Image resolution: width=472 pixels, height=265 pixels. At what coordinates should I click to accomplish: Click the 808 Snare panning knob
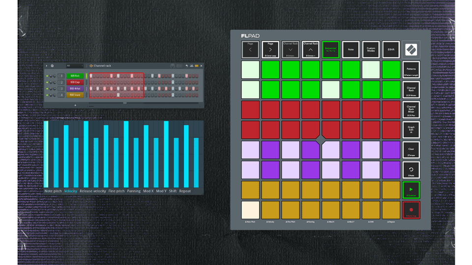click(51, 95)
